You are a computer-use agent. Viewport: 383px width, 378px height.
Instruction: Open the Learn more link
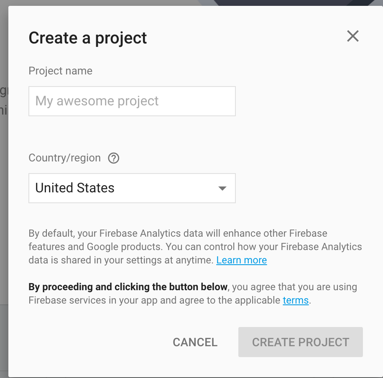(x=241, y=260)
